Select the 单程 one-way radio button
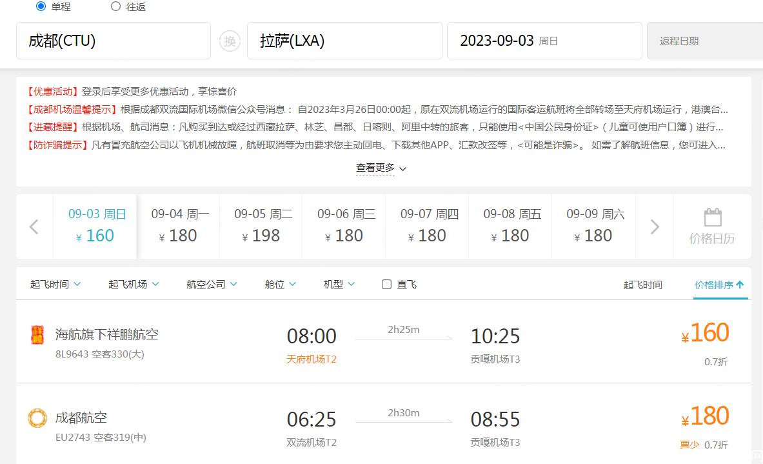The width and height of the screenshot is (763, 464). 41,6
